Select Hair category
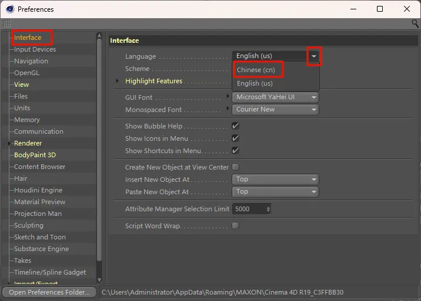421x301 pixels. click(21, 178)
